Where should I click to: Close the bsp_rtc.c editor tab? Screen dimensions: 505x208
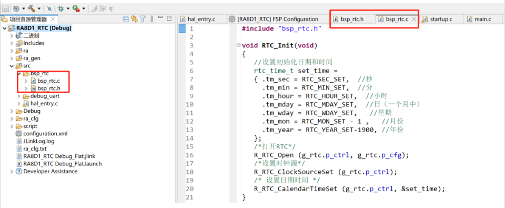click(415, 19)
